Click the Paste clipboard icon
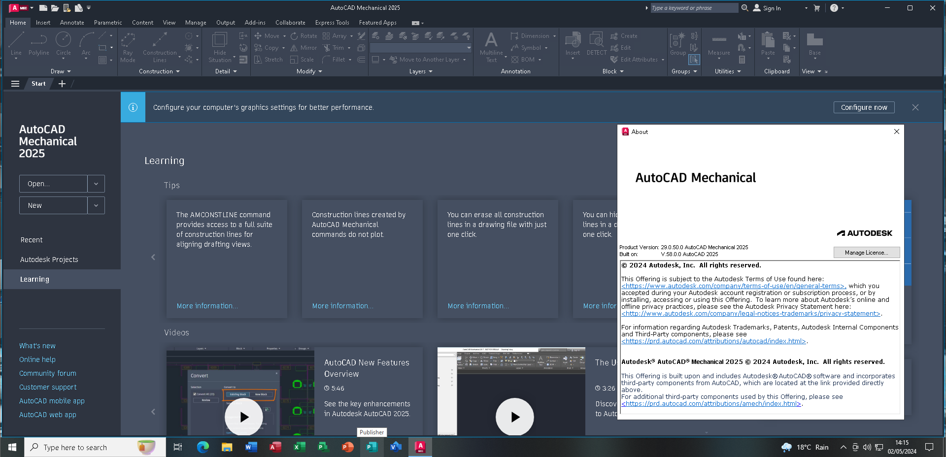This screenshot has height=457, width=946. tap(768, 39)
